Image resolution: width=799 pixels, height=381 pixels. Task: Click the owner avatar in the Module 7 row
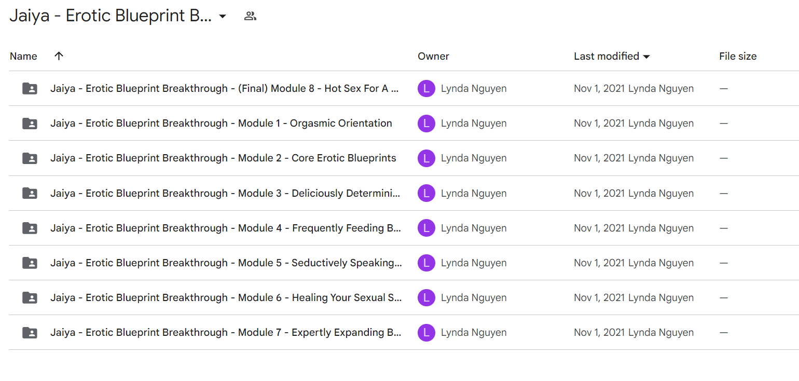pyautogui.click(x=426, y=332)
